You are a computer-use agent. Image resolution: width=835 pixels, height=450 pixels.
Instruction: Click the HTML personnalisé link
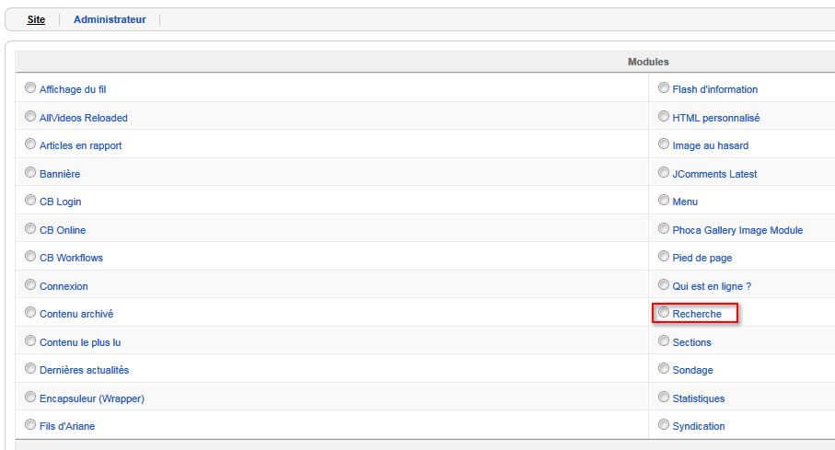[x=715, y=118]
